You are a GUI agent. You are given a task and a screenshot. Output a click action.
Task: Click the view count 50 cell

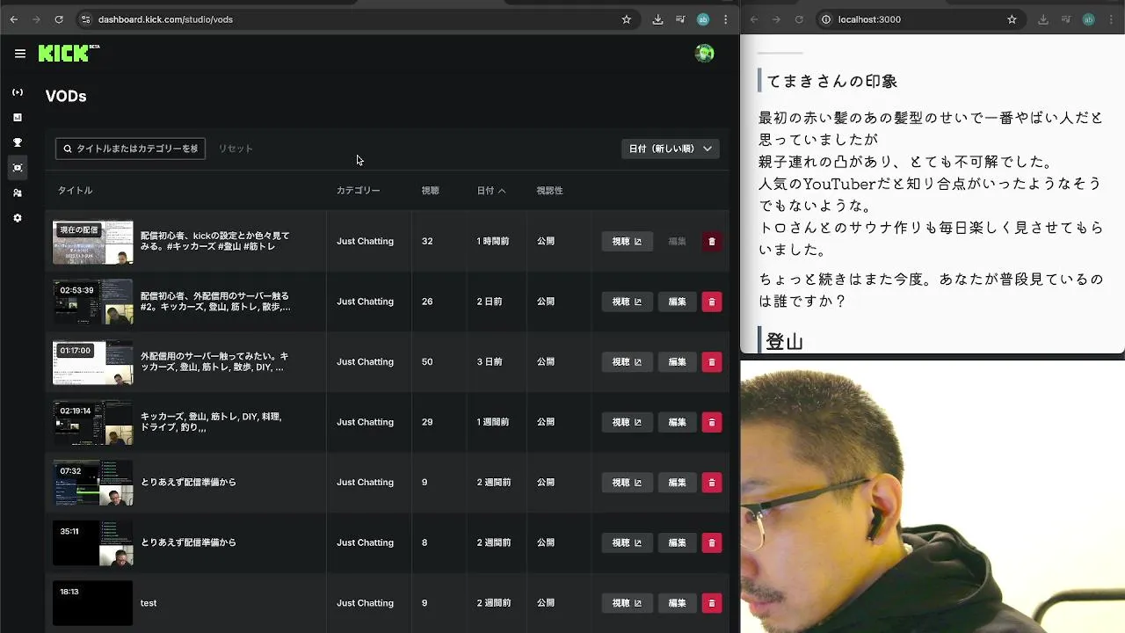[427, 362]
